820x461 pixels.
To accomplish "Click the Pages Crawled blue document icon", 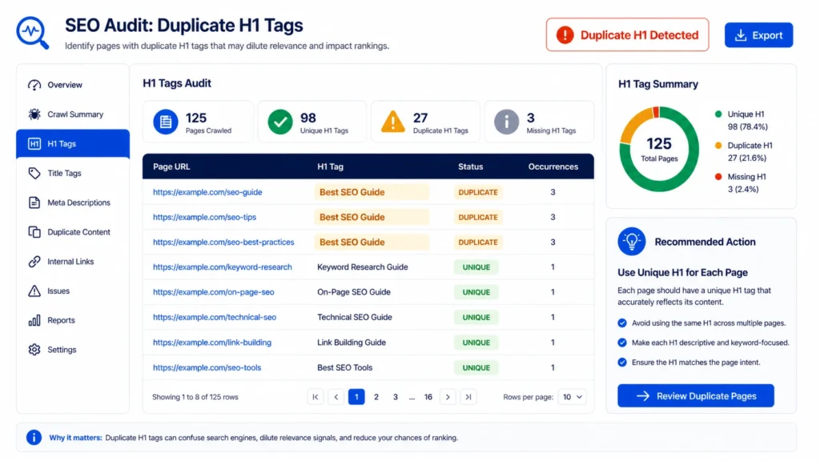I will (166, 122).
